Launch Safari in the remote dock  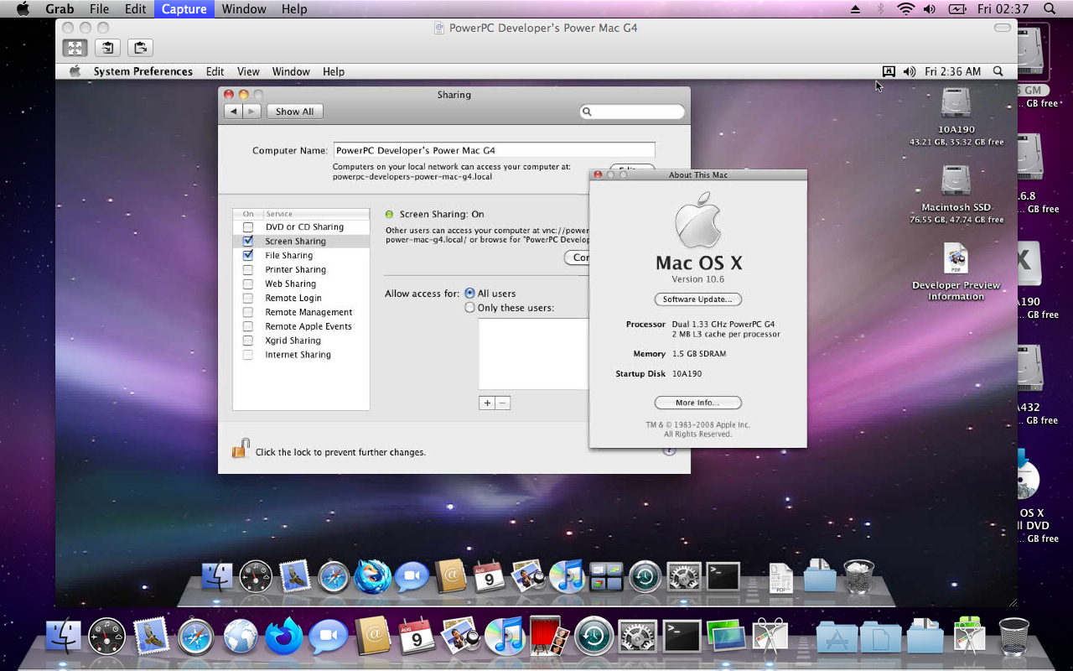pos(334,577)
